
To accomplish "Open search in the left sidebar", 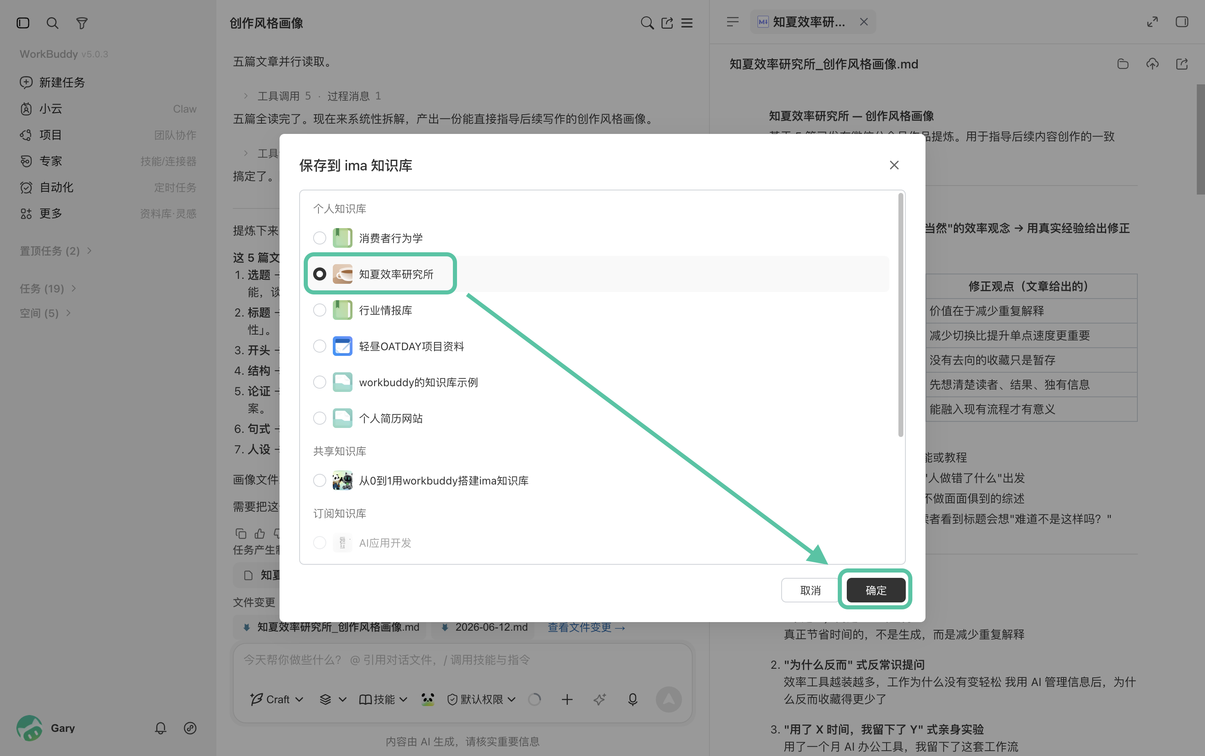I will click(52, 23).
